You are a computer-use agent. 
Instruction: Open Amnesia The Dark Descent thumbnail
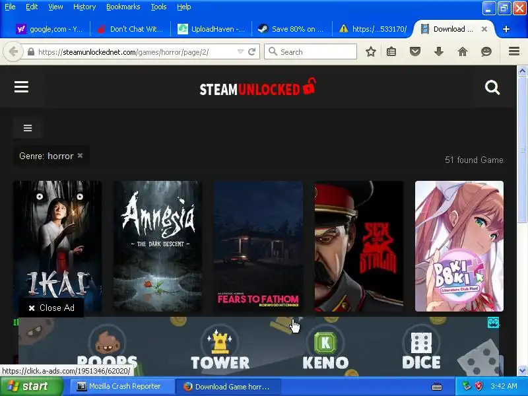point(158,246)
